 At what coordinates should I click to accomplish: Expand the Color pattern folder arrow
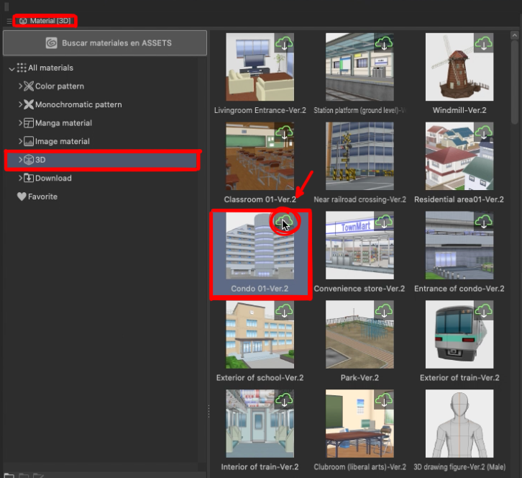tap(20, 86)
